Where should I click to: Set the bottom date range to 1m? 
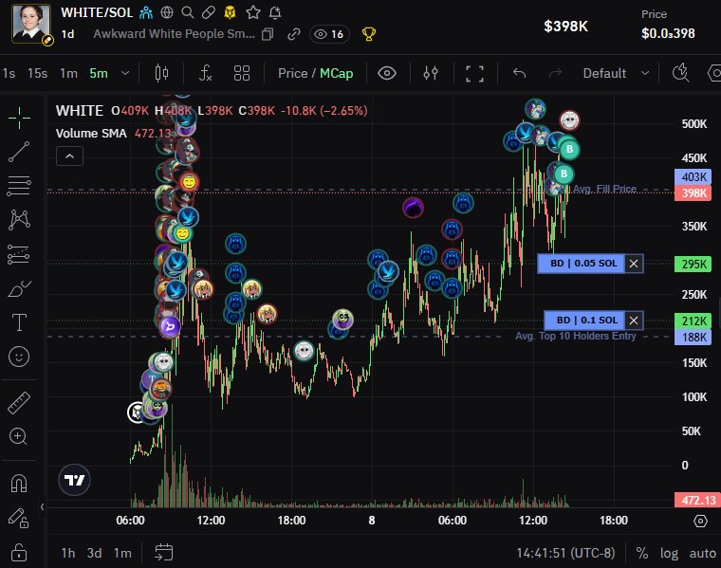(x=122, y=553)
